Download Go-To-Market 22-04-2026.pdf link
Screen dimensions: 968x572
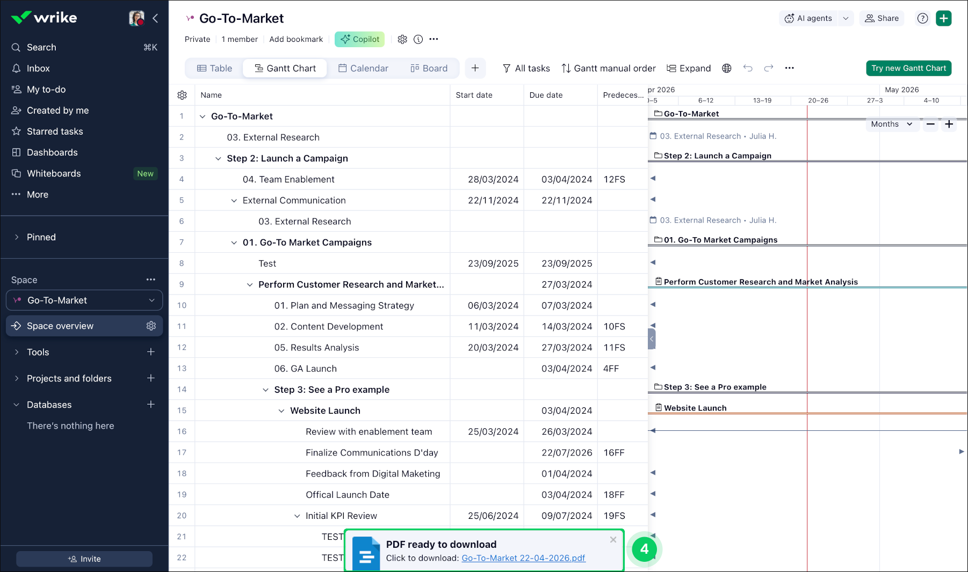tap(524, 558)
